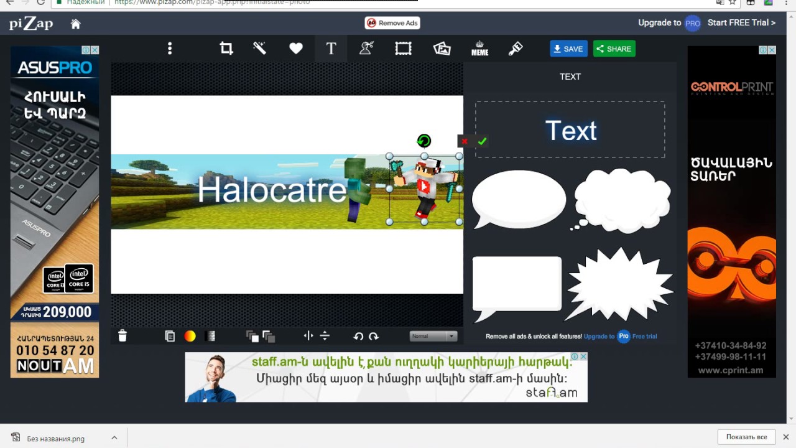Image resolution: width=796 pixels, height=448 pixels.
Task: Click Показать все downloads button
Action: click(x=747, y=437)
